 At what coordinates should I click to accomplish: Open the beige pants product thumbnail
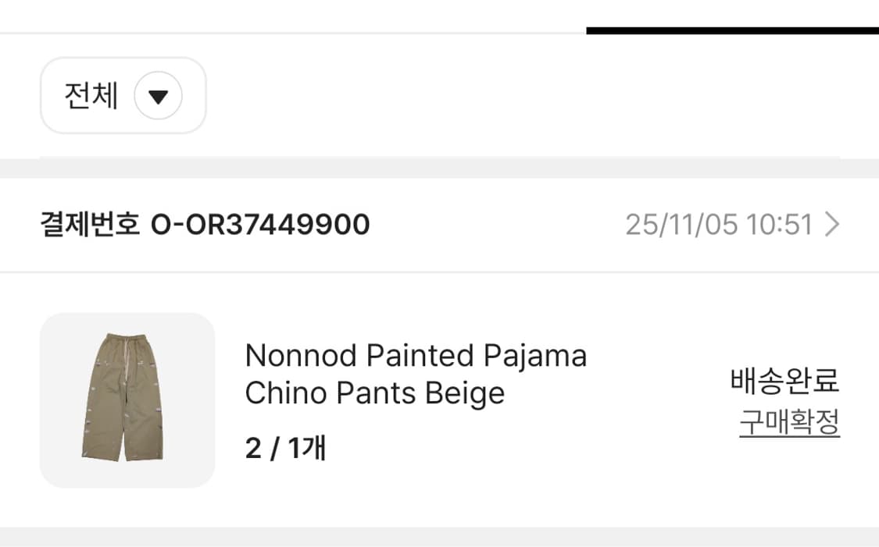(127, 400)
